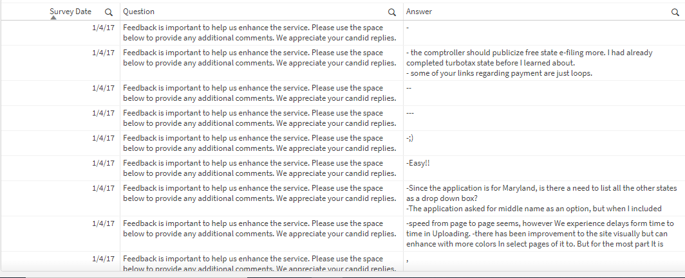The width and height of the screenshot is (685, 278).
Task: Select the "-Easy!!" answer cell
Action: [x=418, y=163]
